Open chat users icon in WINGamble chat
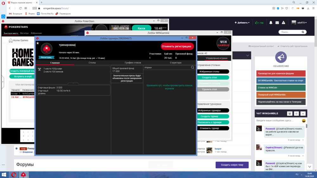 coord(290,114)
